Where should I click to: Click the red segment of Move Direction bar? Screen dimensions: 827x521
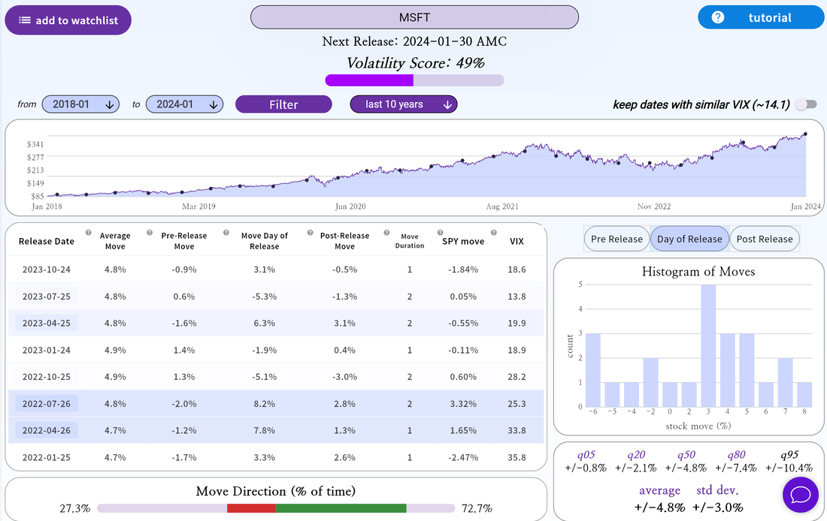(x=252, y=508)
